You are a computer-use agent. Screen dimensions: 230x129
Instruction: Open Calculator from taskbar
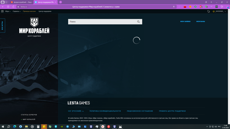pos(38,127)
